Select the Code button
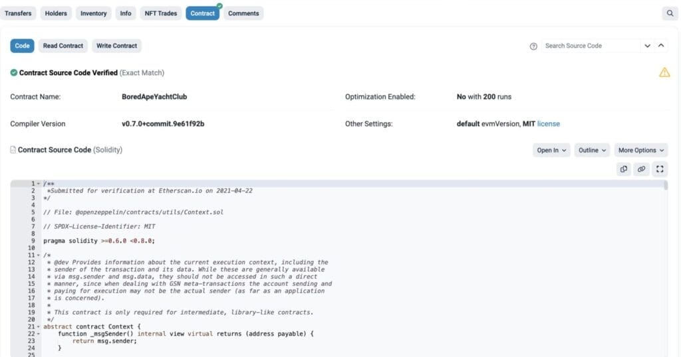681x357 pixels. coord(22,46)
